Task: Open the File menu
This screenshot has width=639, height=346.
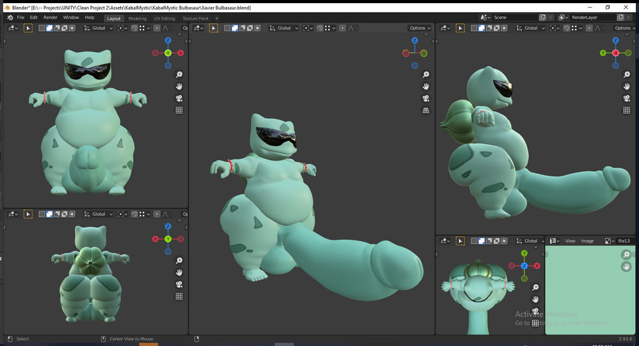Action: 20,18
